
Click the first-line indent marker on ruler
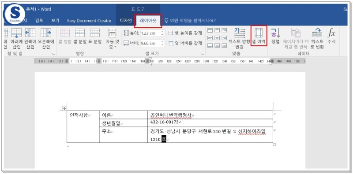150,59
